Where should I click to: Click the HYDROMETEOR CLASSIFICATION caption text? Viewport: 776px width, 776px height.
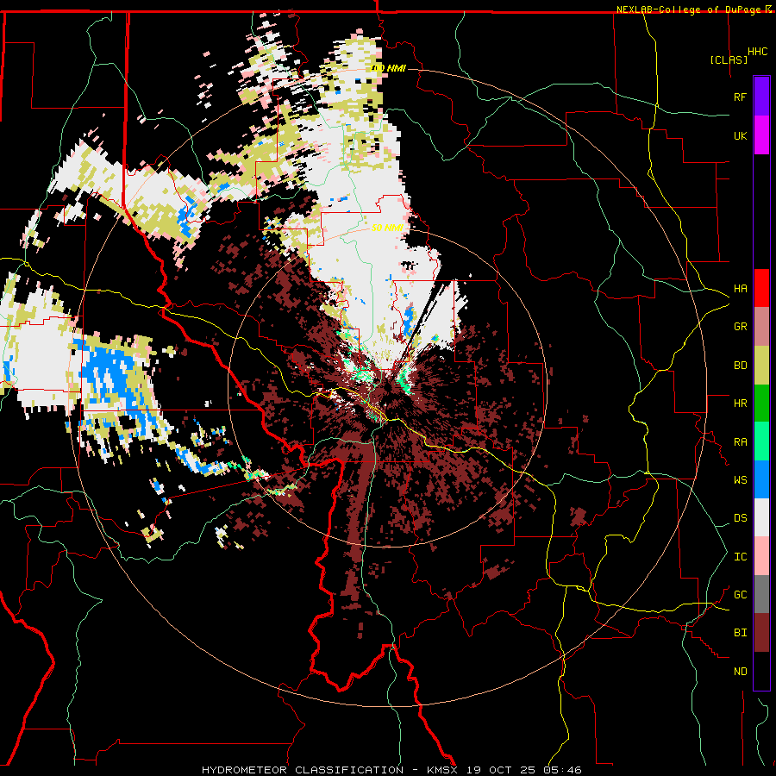point(303,770)
